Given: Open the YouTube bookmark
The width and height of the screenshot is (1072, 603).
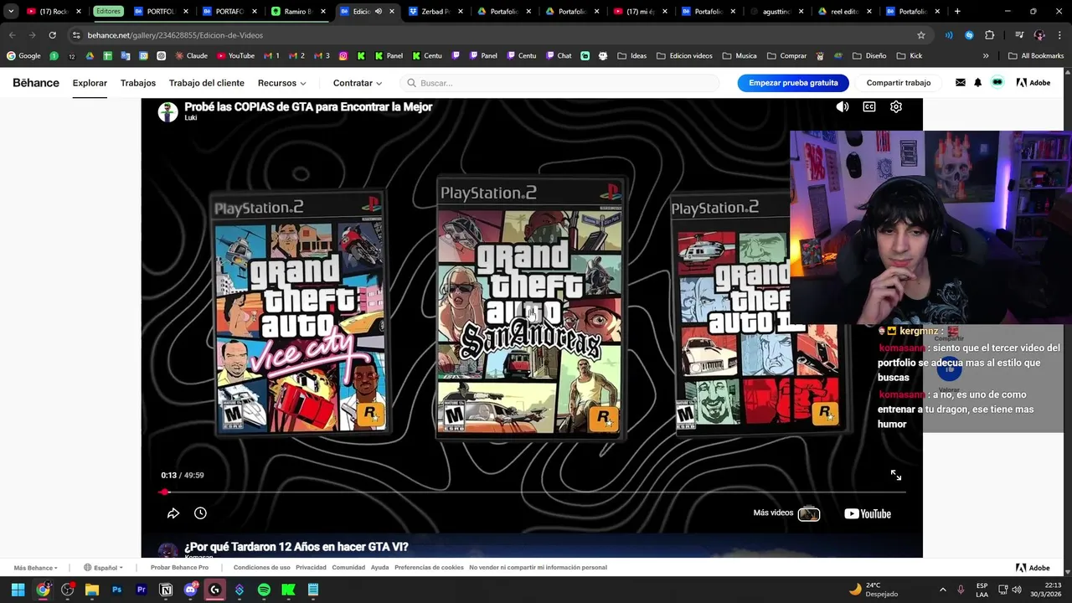Looking at the screenshot, I should click(x=235, y=56).
